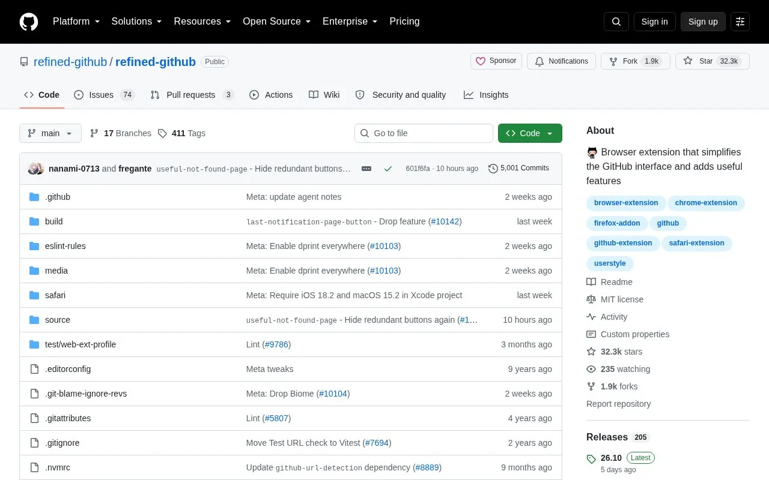769x480 pixels.
Task: Click nanami-0713's avatar in the commit bar
Action: pyautogui.click(x=34, y=169)
